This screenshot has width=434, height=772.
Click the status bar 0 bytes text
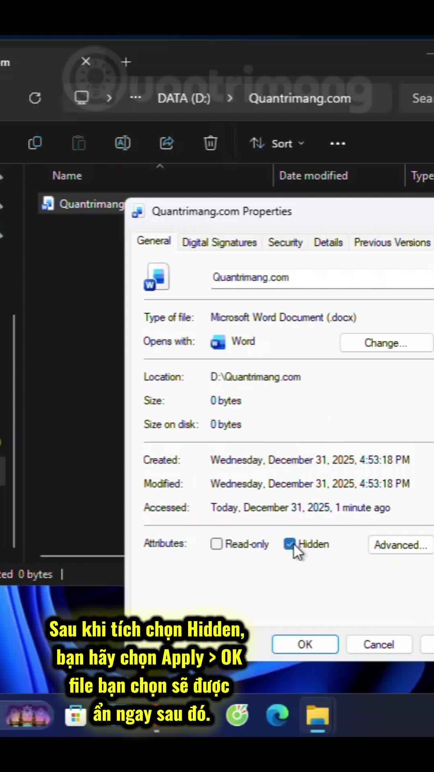(x=35, y=574)
